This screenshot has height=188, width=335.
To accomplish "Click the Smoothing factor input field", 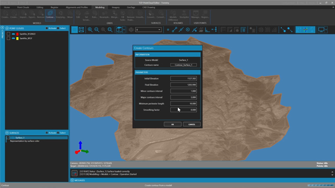I will (183, 110).
